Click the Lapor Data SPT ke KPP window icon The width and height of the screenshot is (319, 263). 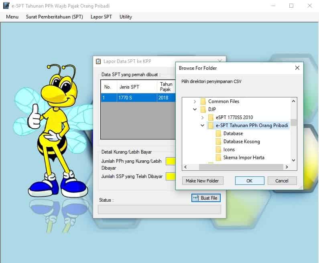pyautogui.click(x=98, y=61)
